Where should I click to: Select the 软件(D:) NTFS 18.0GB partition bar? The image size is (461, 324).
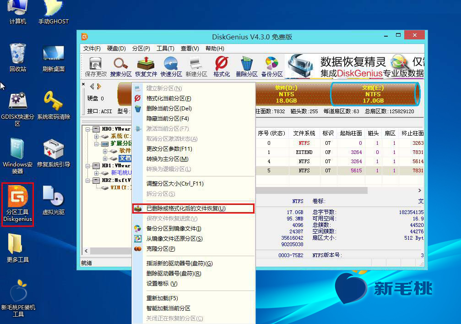point(293,94)
